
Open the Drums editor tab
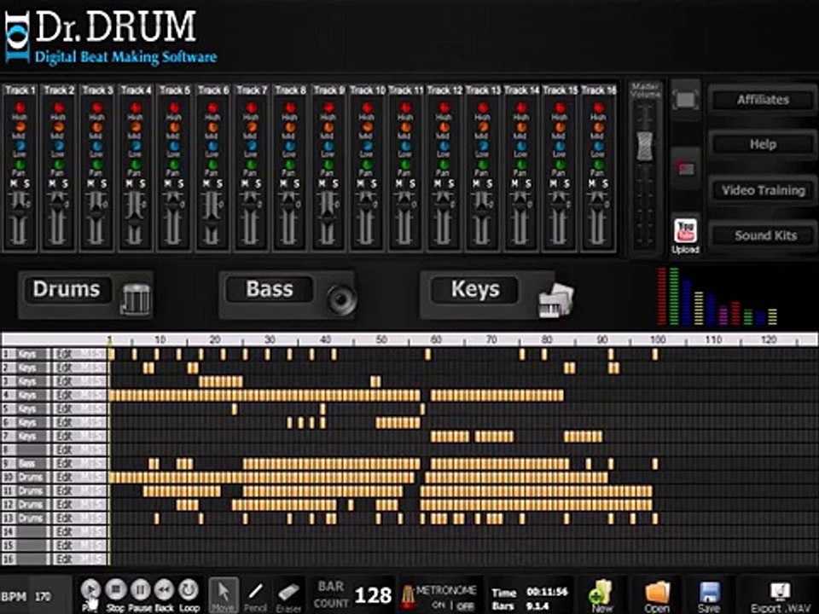67,289
